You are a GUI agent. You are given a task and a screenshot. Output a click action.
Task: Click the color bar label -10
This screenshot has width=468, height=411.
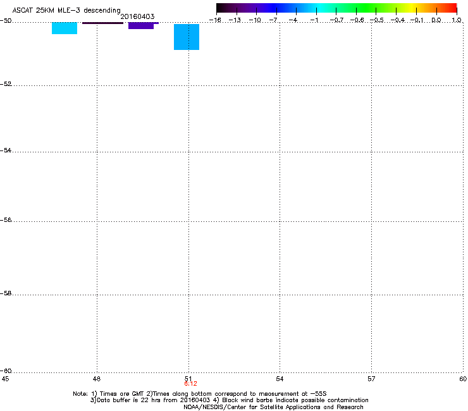255,20
